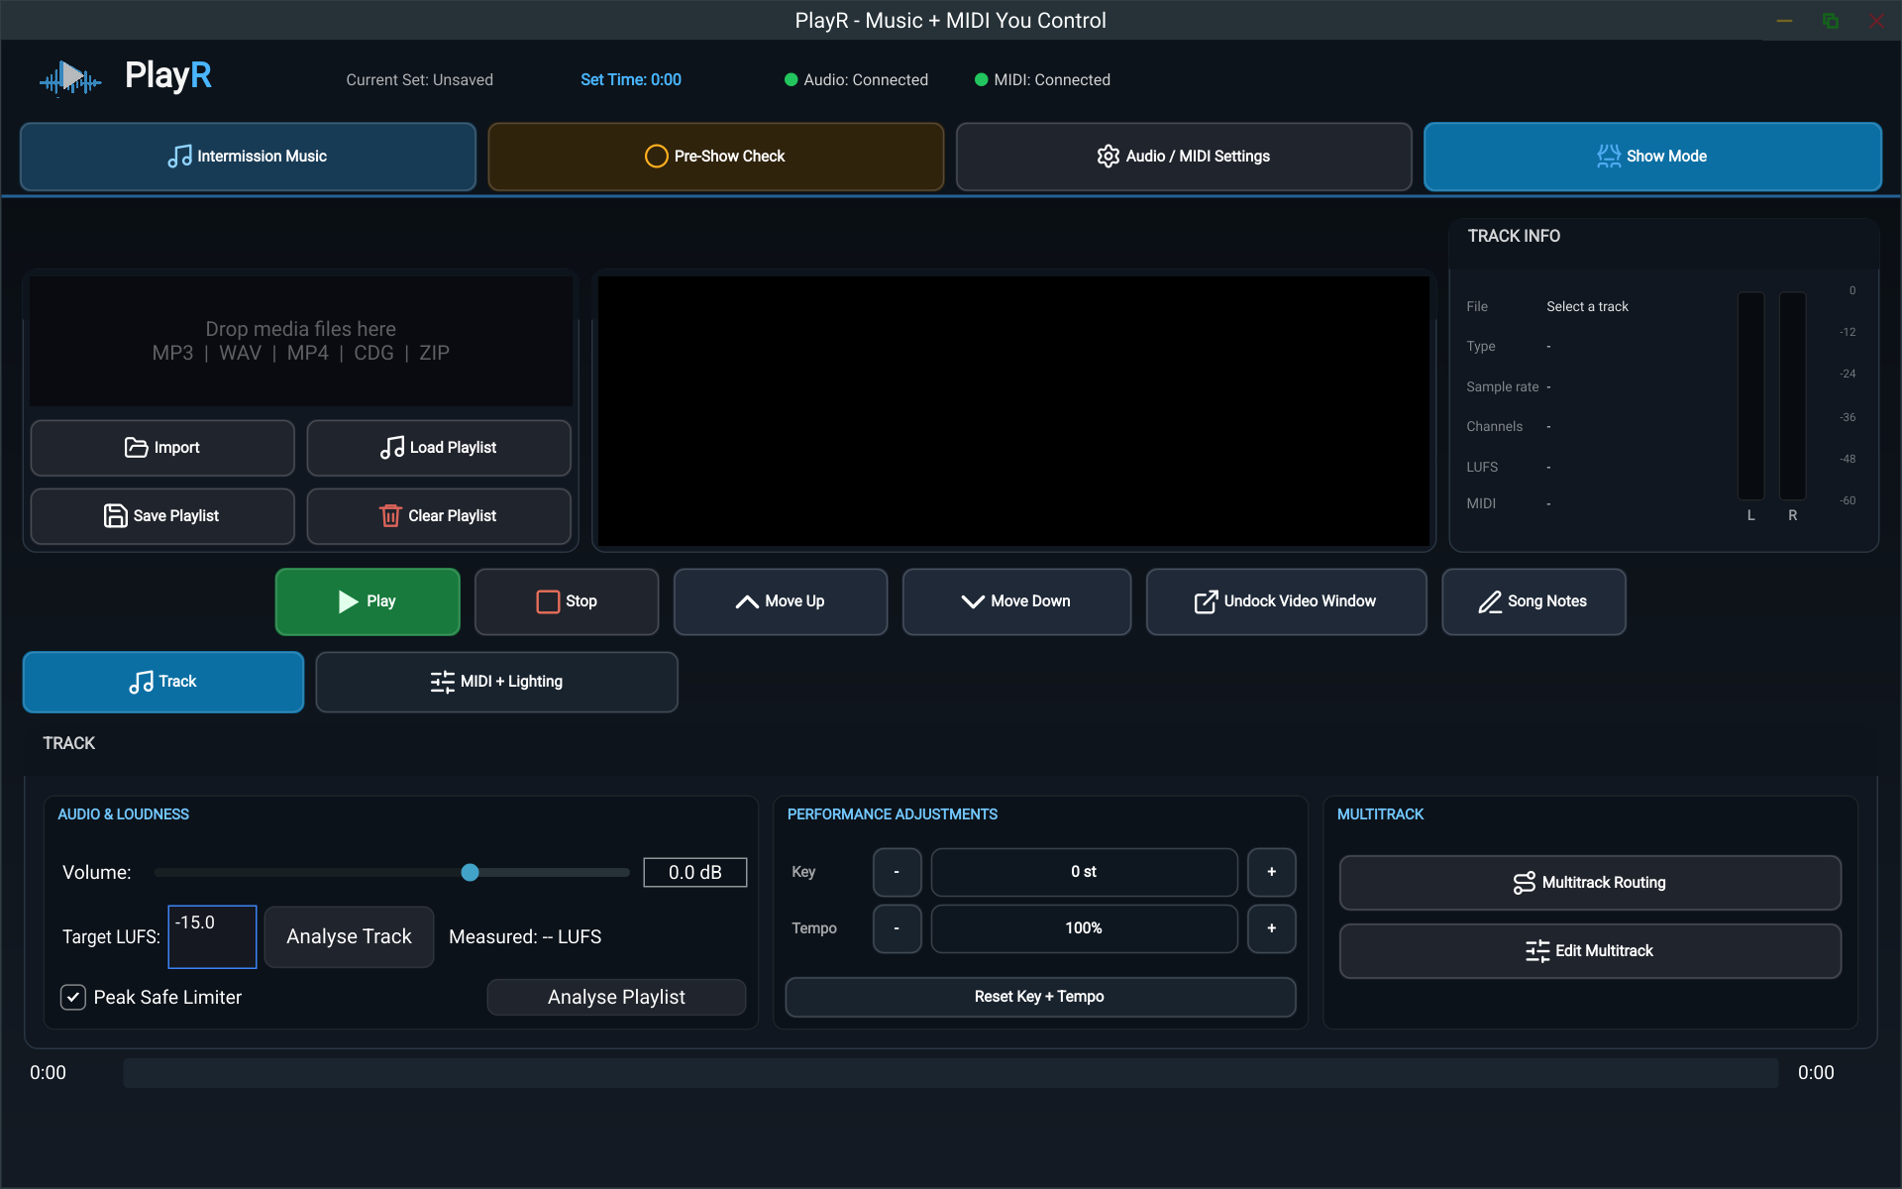Click the Import button label
The width and height of the screenshot is (1902, 1189).
click(x=176, y=448)
